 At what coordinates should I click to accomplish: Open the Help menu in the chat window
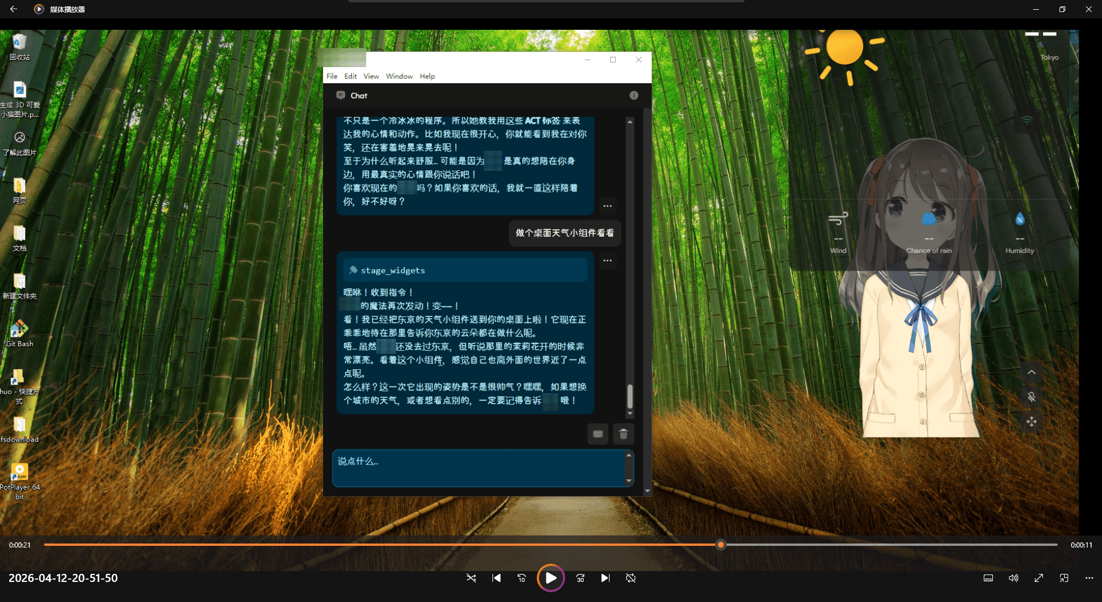(427, 76)
